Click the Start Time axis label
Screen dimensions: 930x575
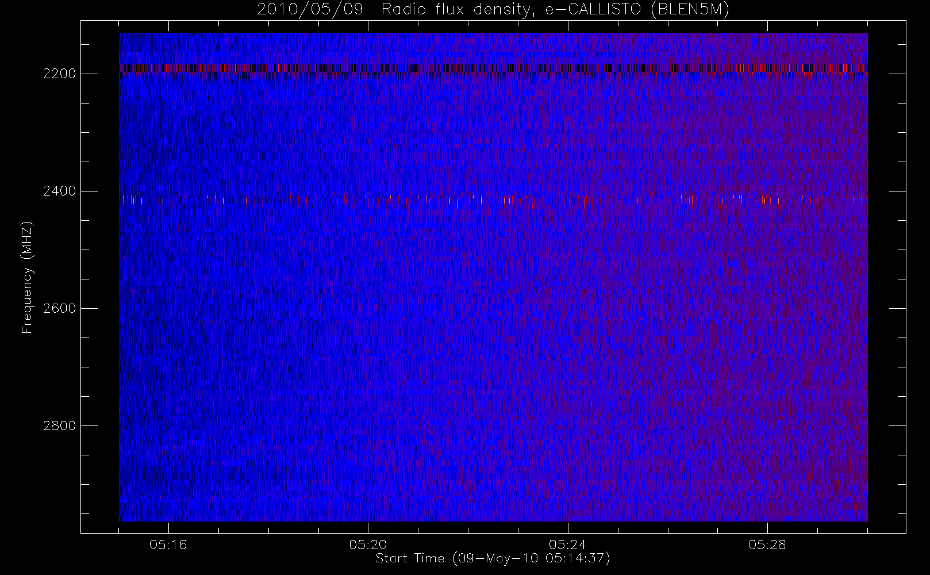coord(493,558)
